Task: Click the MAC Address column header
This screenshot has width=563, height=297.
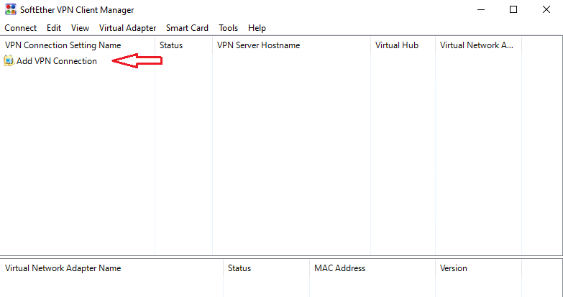Action: pos(372,268)
